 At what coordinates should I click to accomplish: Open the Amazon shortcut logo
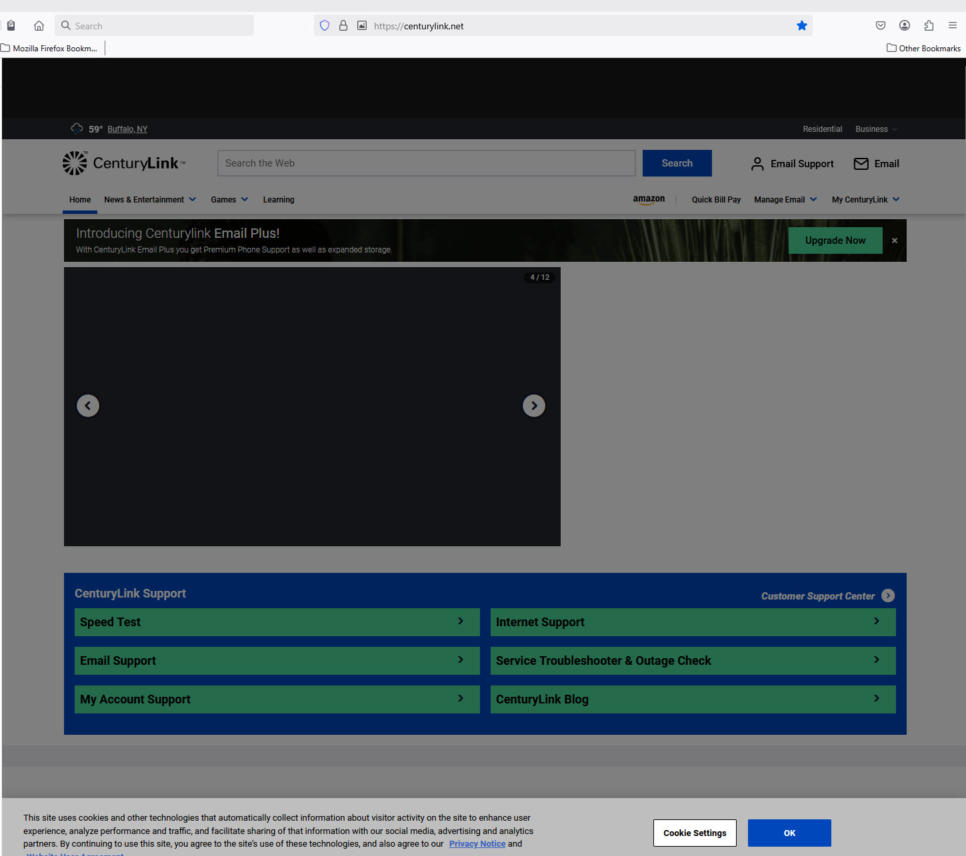[649, 199]
